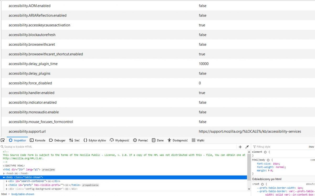Select accessibility.support.url preference name
315x196 pixels.
pos(27,131)
